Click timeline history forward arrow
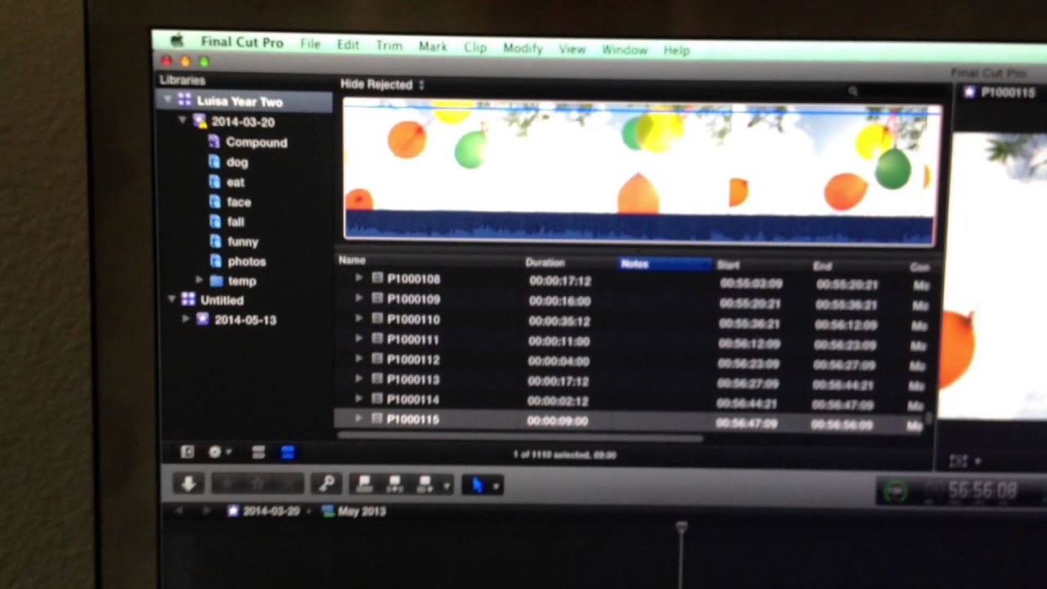Image resolution: width=1047 pixels, height=589 pixels. pyautogui.click(x=207, y=510)
